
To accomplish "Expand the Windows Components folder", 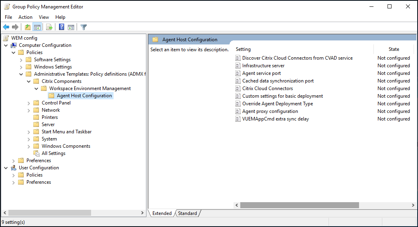I will coord(29,146).
